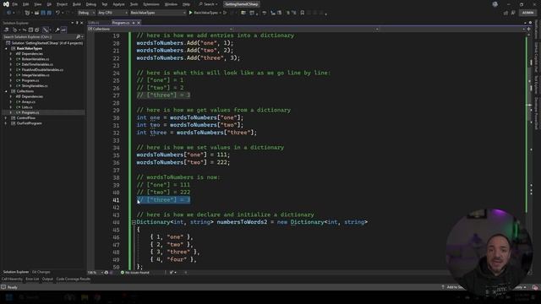This screenshot has height=304, width=541.
Task: Open Solution Explorer window options dropdown
Action: click(x=73, y=23)
